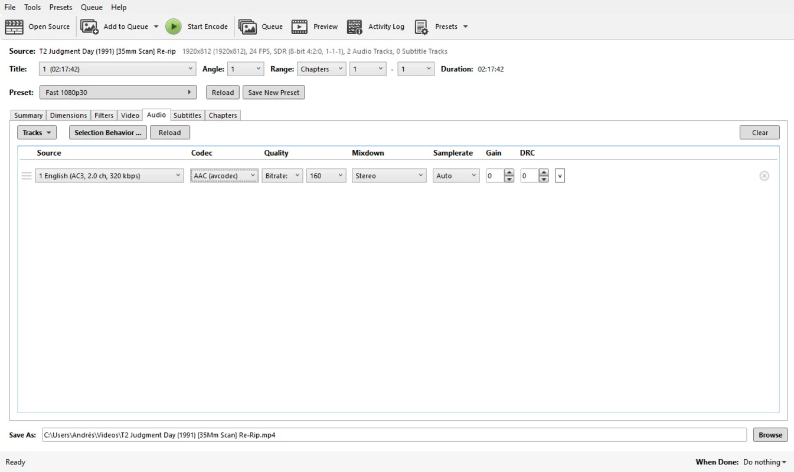The image size is (794, 472).
Task: Expand the Fast 1080p30 preset selector
Action: [x=118, y=93]
